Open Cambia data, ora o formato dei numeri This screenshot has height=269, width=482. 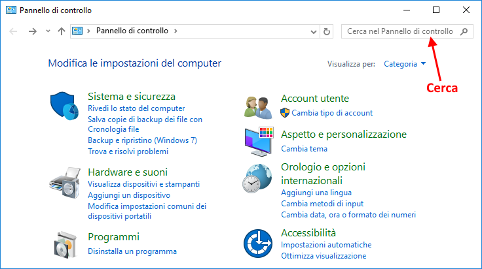click(x=348, y=215)
